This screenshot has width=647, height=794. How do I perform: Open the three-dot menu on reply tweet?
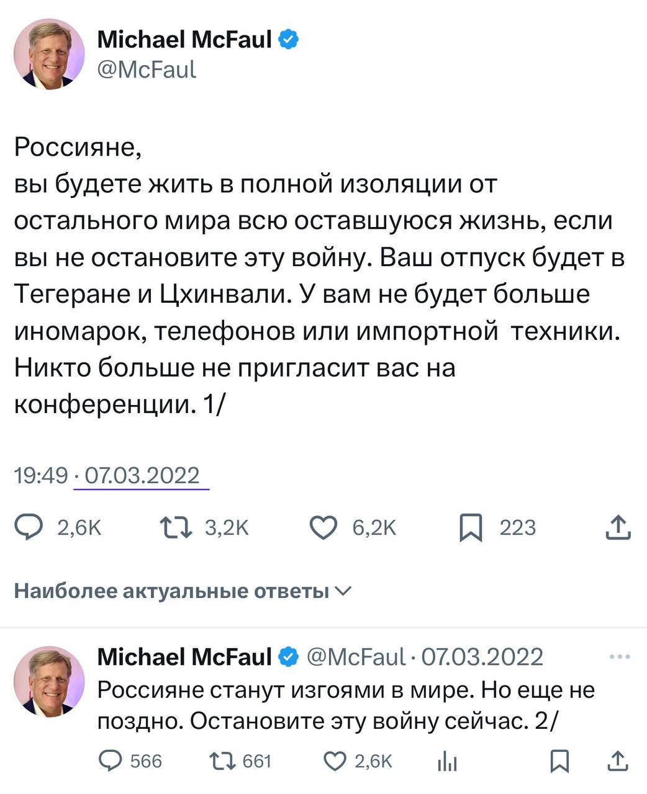[620, 658]
